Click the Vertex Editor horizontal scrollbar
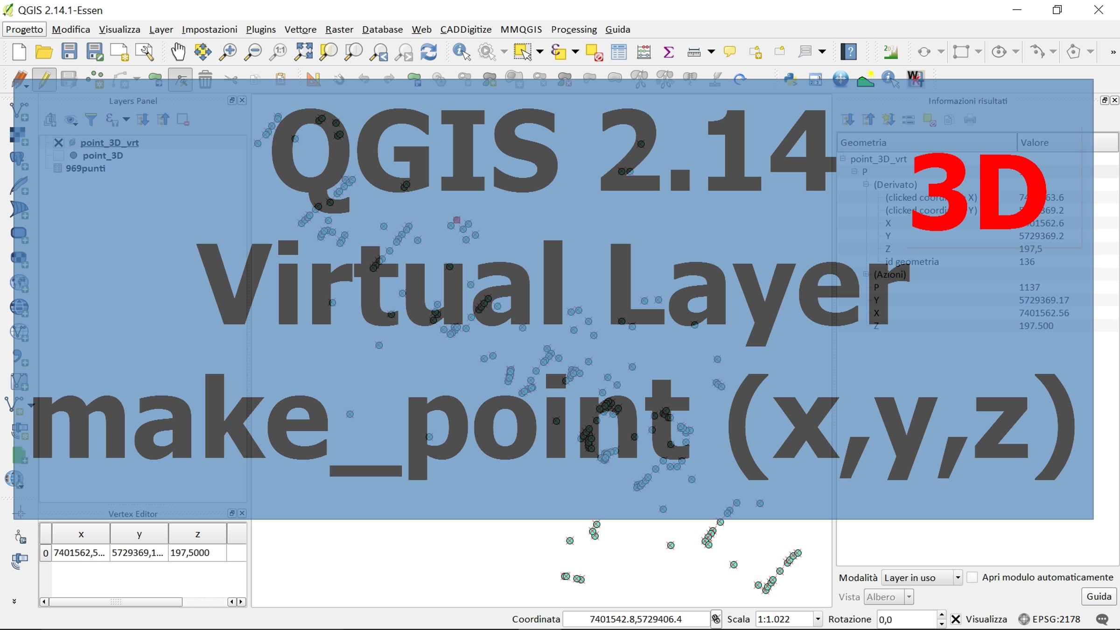The height and width of the screenshot is (630, 1120). coord(115,602)
